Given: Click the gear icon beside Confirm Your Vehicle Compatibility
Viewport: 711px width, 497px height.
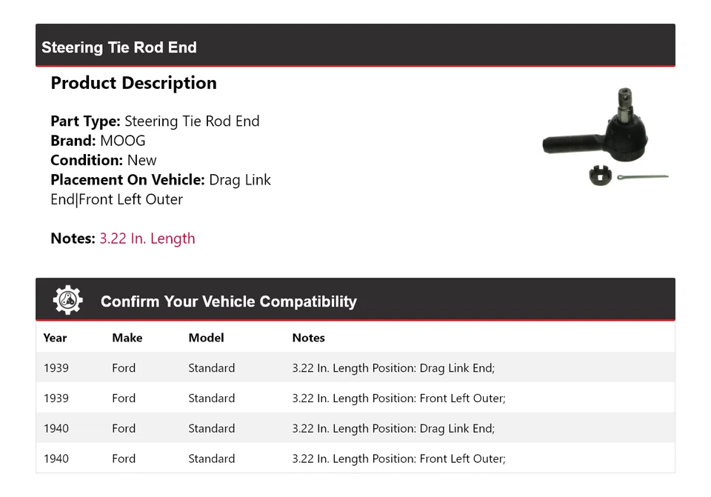Looking at the screenshot, I should 67,300.
